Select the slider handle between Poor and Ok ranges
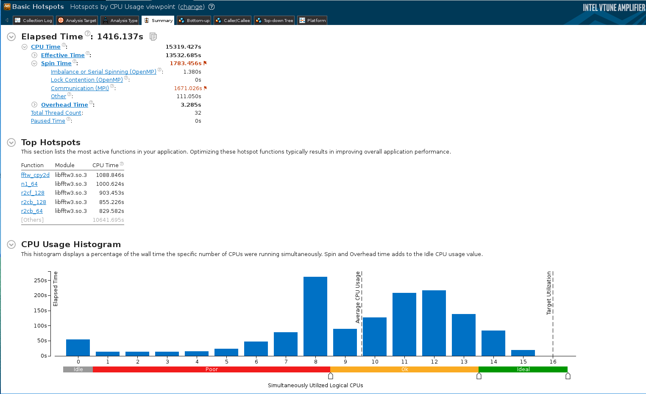This screenshot has width=646, height=394. pos(331,376)
